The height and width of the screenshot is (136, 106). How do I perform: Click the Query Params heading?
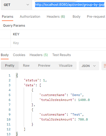coord(14,26)
